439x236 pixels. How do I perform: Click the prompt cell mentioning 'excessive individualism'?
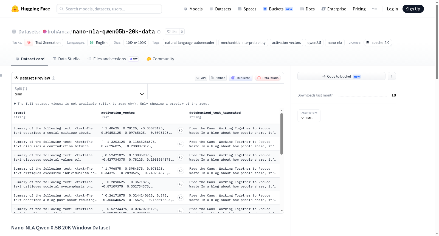click(55, 171)
